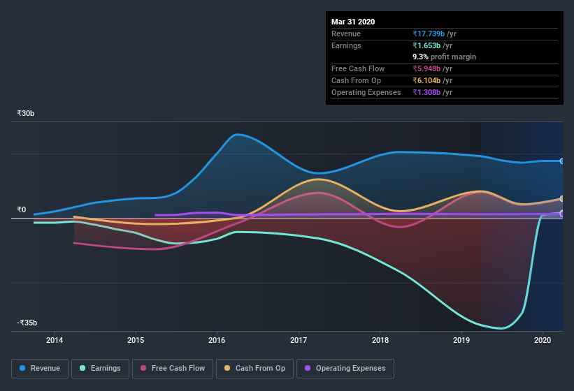Click the 2016 x-axis label
574x391 pixels.
click(217, 340)
